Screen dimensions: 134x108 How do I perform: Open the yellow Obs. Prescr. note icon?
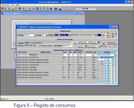(x=89, y=42)
